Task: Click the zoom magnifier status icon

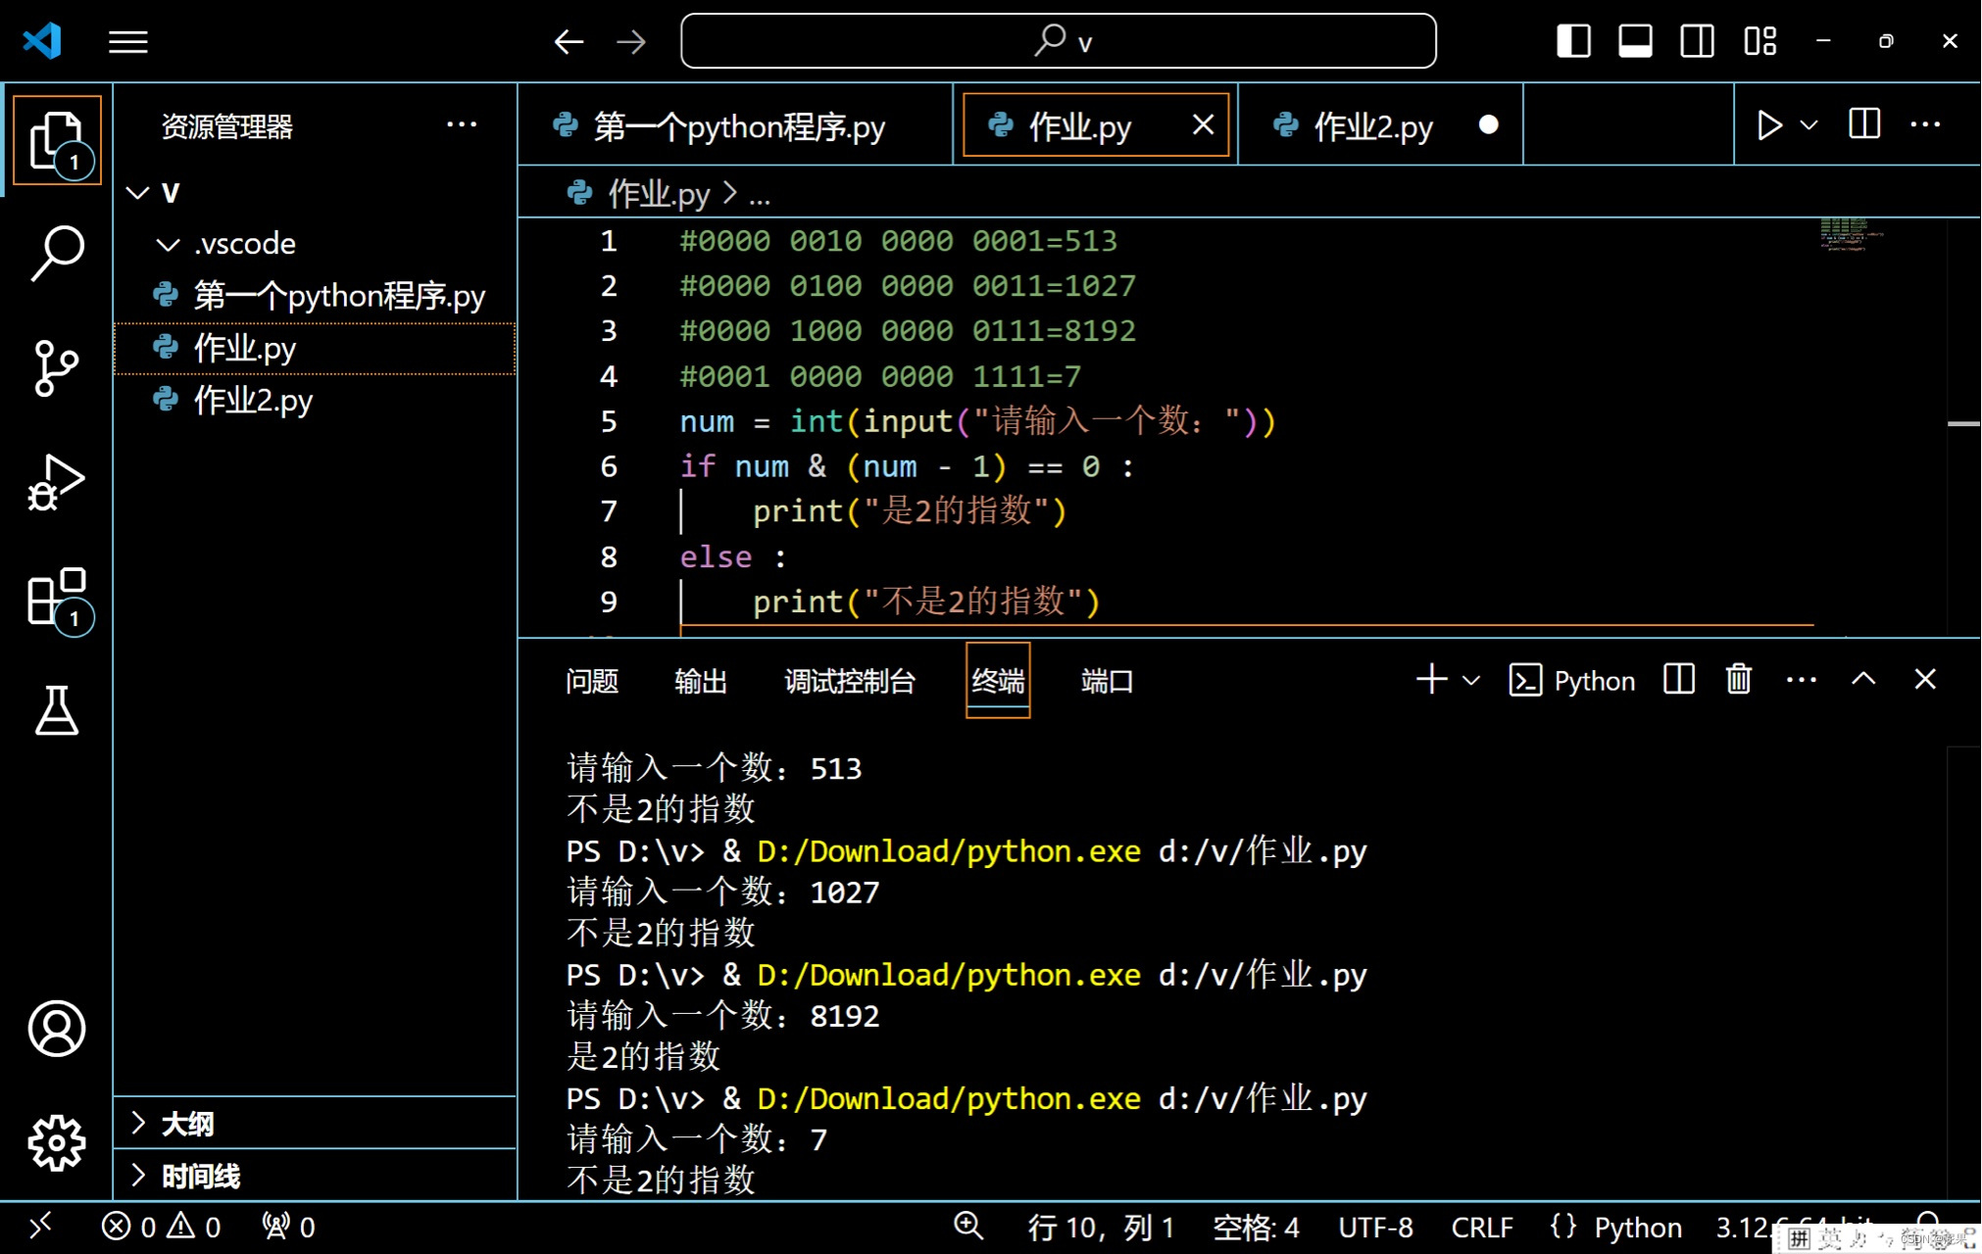Action: [x=968, y=1226]
